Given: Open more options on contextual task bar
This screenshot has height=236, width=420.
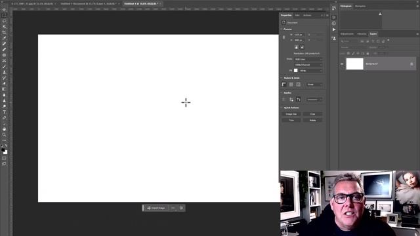Looking at the screenshot, I should click(x=173, y=208).
